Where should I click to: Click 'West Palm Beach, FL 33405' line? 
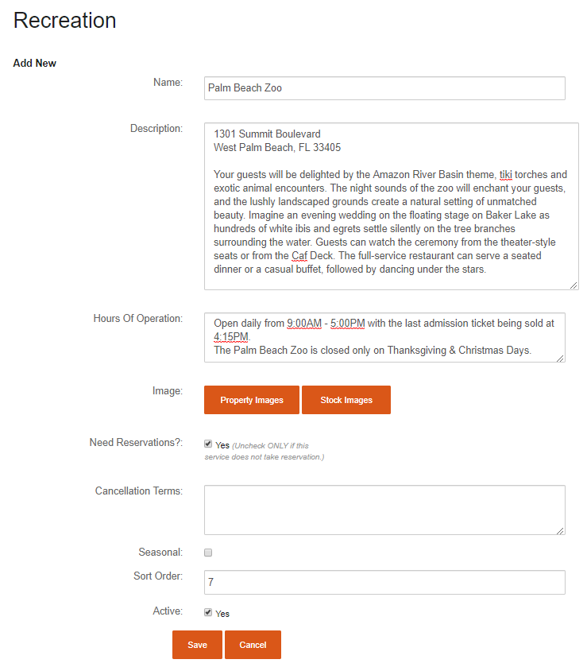point(277,148)
